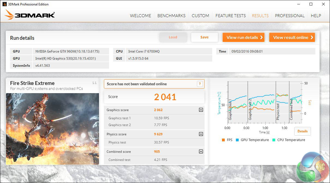Collapse the Combined score section
Viewport: 330px width, 183px height.
[x=201, y=152]
